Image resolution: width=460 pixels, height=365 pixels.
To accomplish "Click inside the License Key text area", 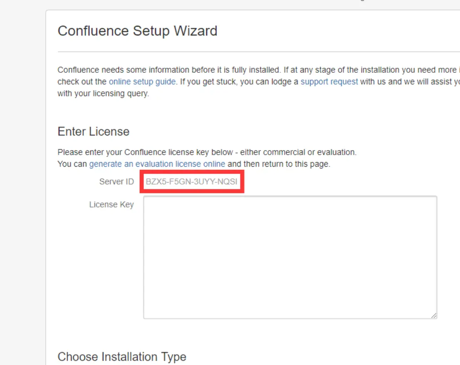I will pyautogui.click(x=290, y=257).
